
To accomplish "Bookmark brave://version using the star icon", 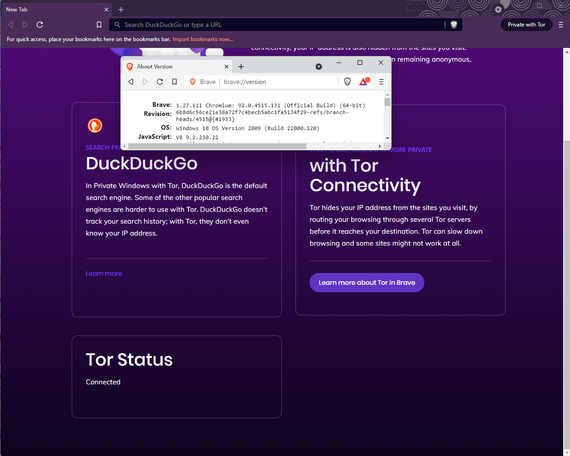I will (x=174, y=82).
